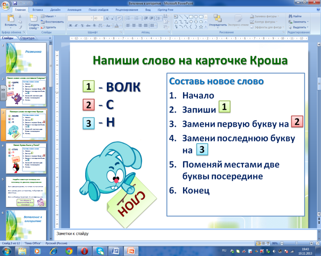Open the font size dropdown showing 40
Screen dimensions: 321x256
[102, 18]
